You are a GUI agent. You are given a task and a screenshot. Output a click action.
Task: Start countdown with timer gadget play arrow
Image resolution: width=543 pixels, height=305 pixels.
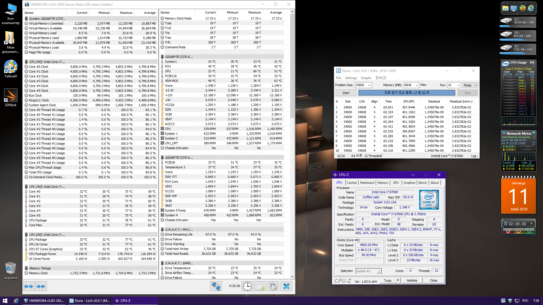531,224
